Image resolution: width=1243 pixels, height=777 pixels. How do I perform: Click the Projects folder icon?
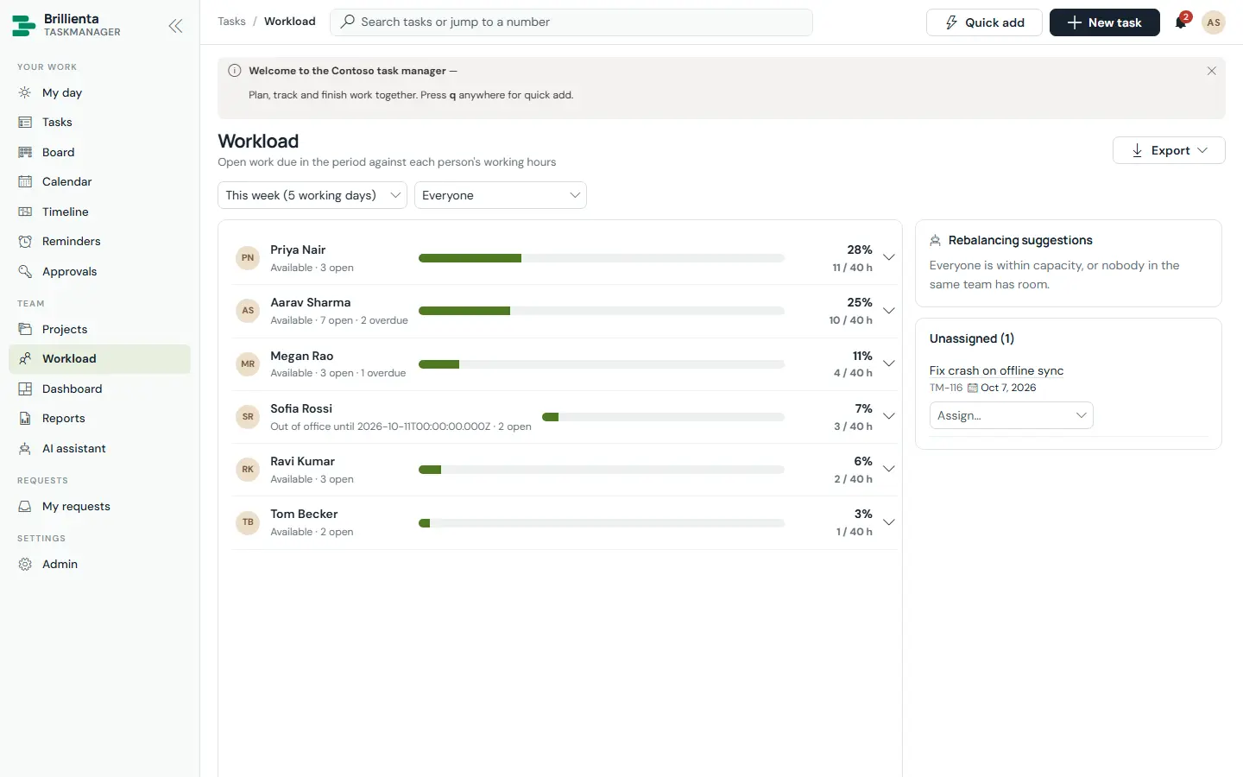point(25,329)
